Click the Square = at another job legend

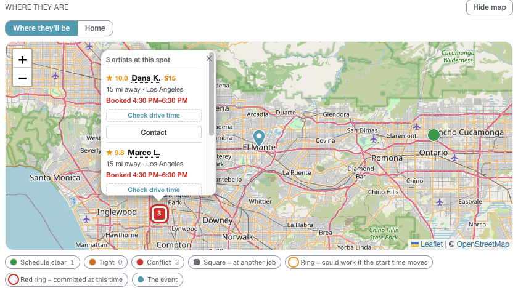(234, 262)
